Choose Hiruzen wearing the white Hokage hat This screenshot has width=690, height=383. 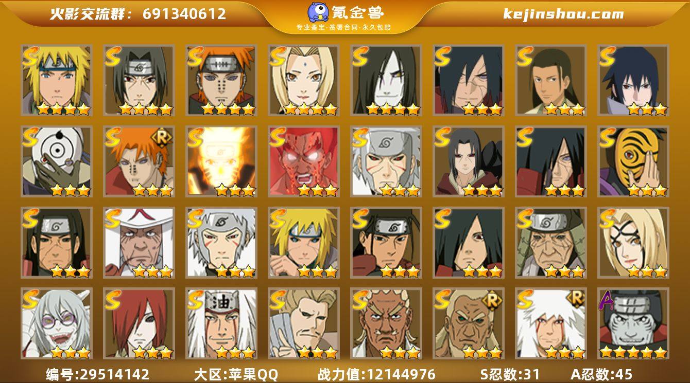pos(139,242)
